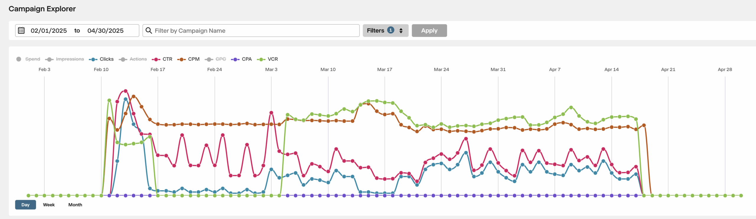Click the blue Clicks legend marker

93,59
